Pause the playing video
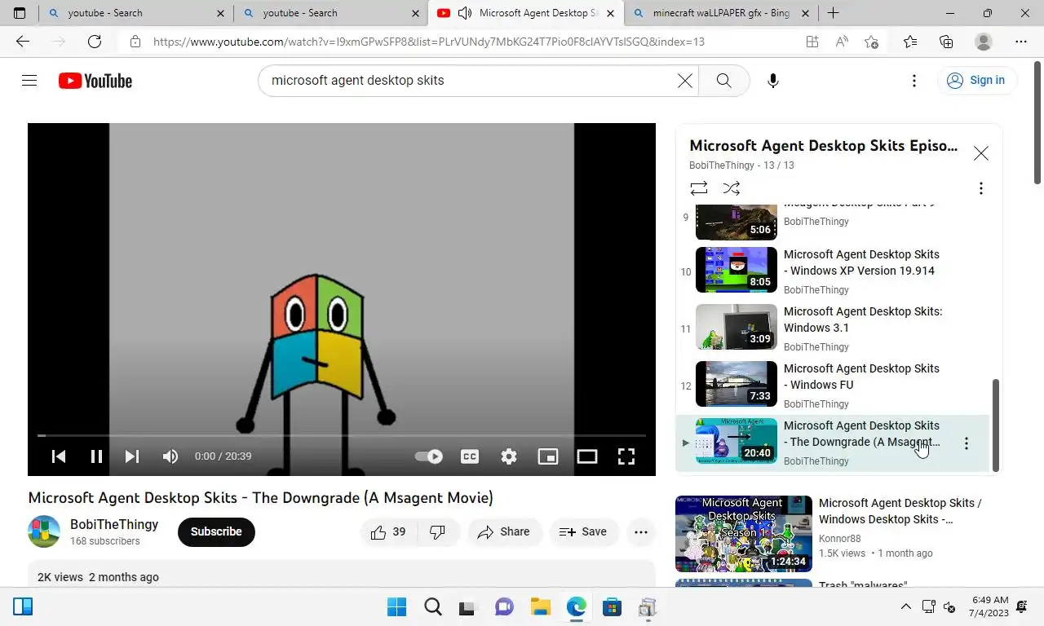Screen dimensions: 1044x626 [x=96, y=456]
